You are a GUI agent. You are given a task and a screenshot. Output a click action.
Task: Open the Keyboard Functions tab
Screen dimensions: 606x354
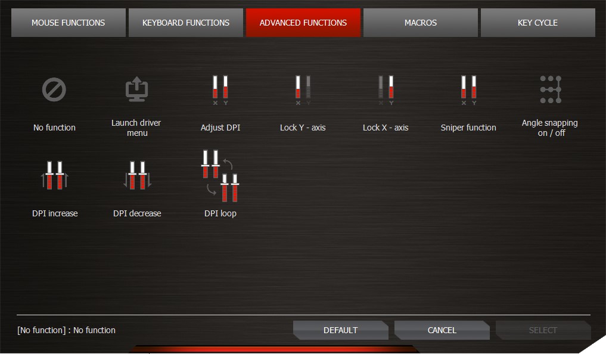(186, 23)
